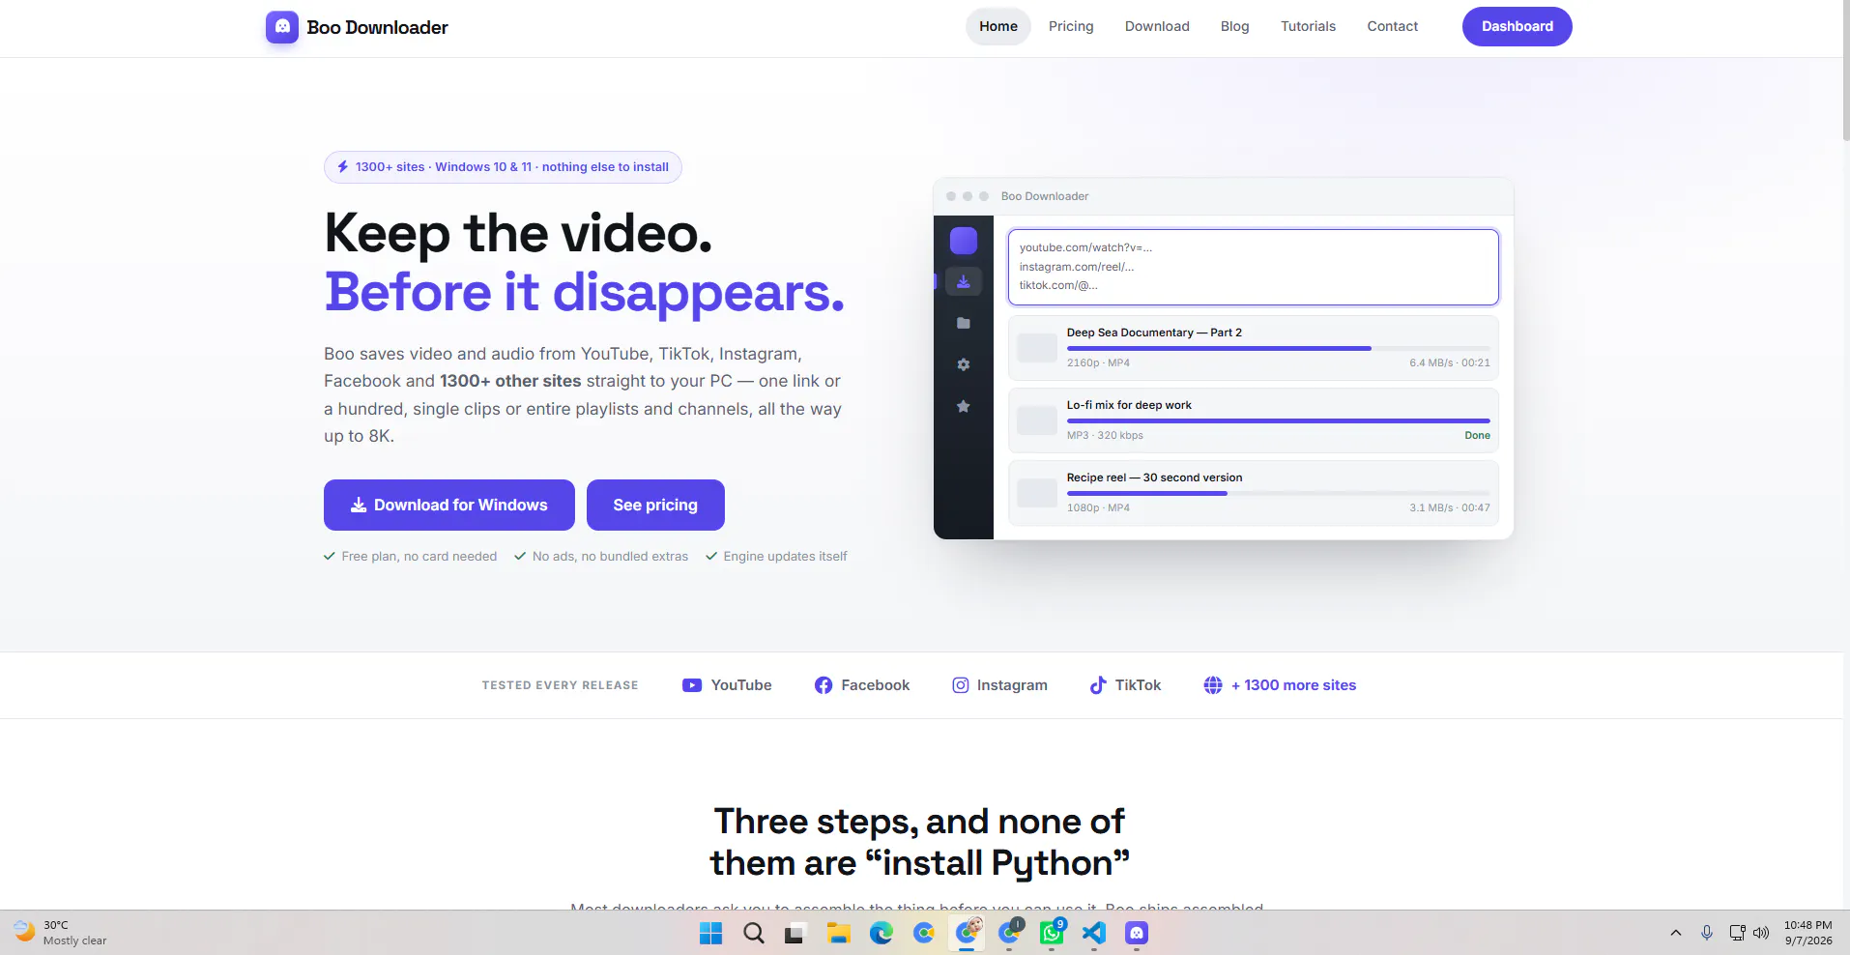Select the folder icon in the preview sidebar
Screen dimensions: 1850x955
(x=964, y=323)
